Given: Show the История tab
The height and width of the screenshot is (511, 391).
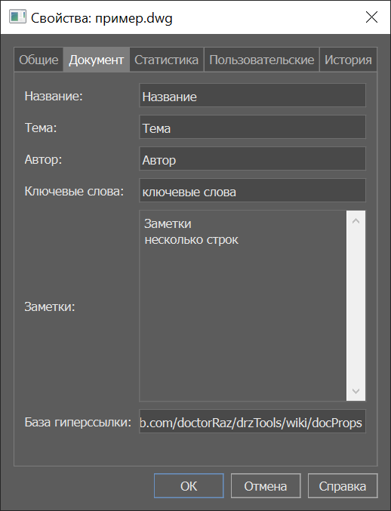Looking at the screenshot, I should click(x=348, y=60).
